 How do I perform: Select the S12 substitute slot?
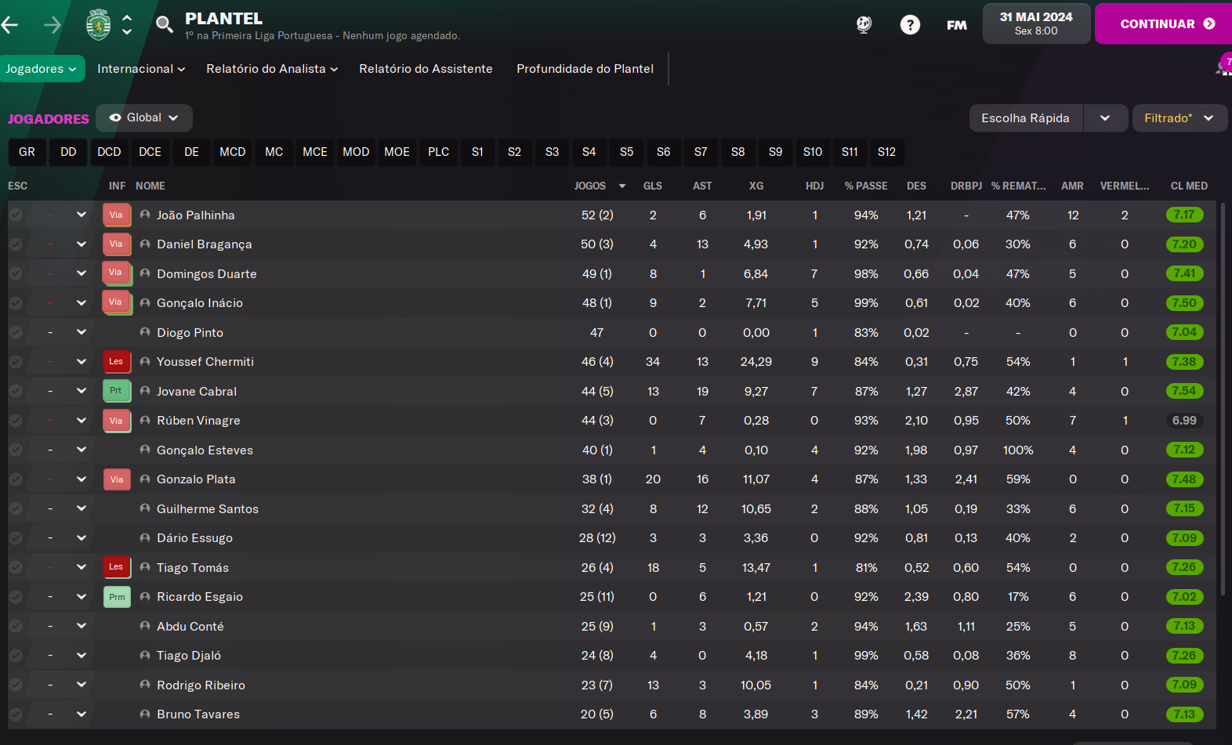coord(886,152)
